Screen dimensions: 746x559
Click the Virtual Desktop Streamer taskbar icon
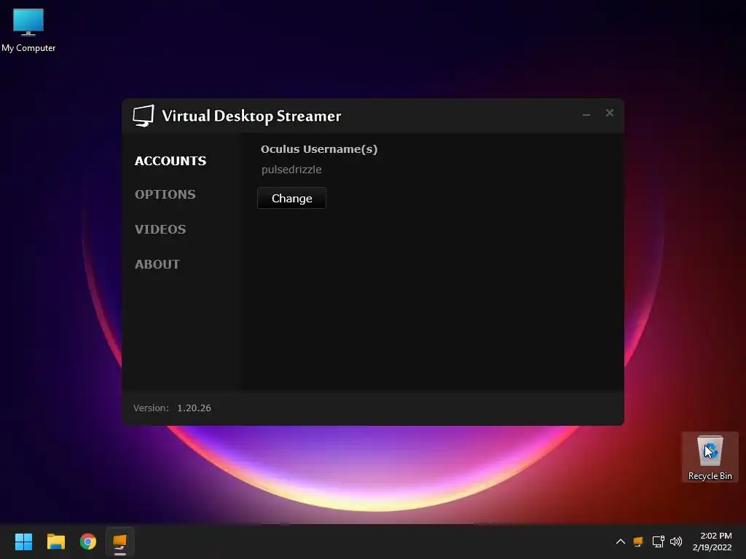[x=120, y=542]
